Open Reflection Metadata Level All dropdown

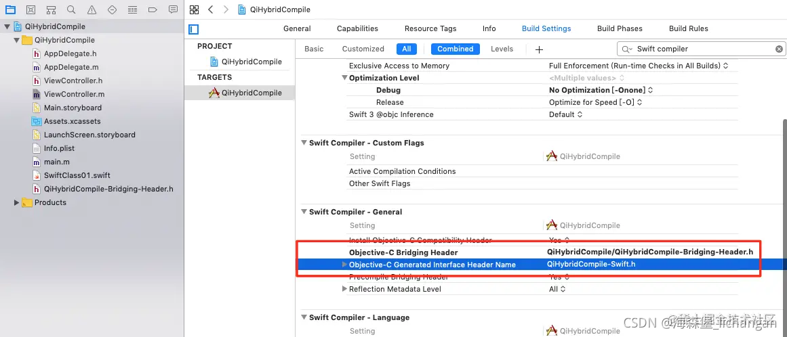pyautogui.click(x=557, y=289)
